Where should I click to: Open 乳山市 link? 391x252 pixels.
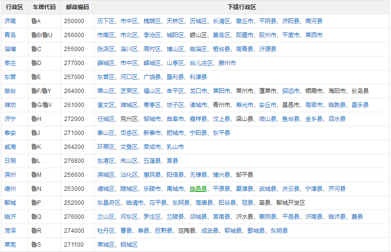[175, 147]
